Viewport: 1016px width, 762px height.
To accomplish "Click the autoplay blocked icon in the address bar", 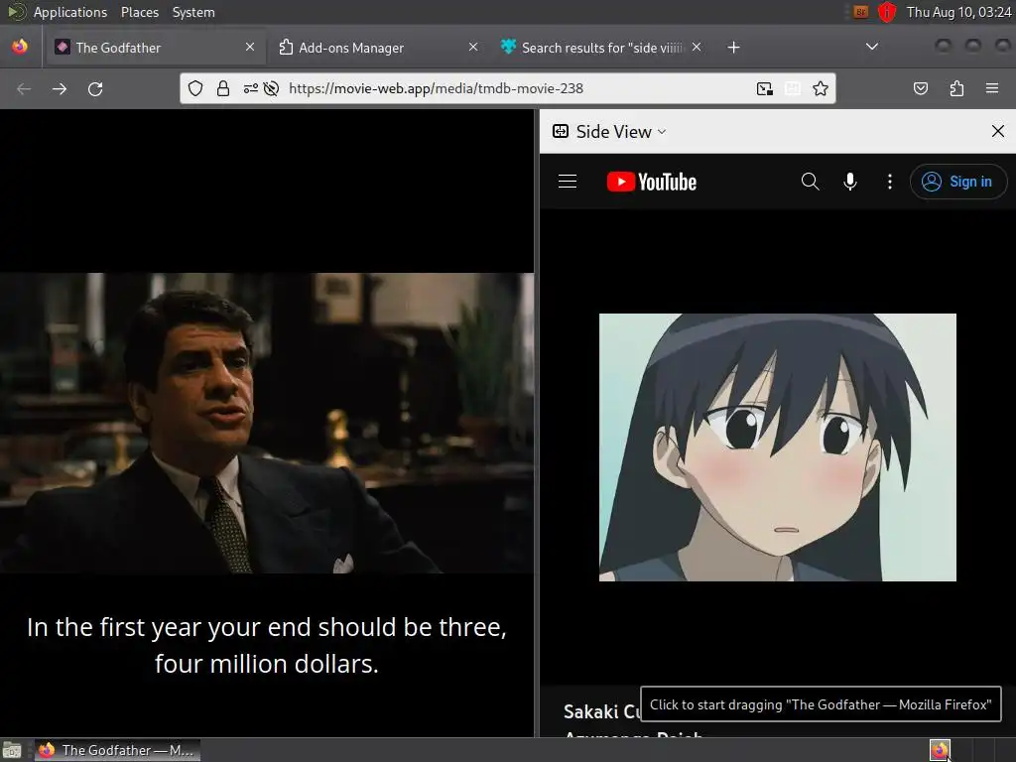I will (x=272, y=88).
